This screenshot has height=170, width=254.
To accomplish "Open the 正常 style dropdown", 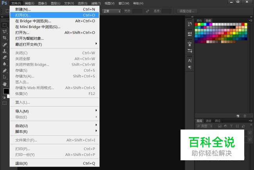I will pyautogui.click(x=111, y=11).
